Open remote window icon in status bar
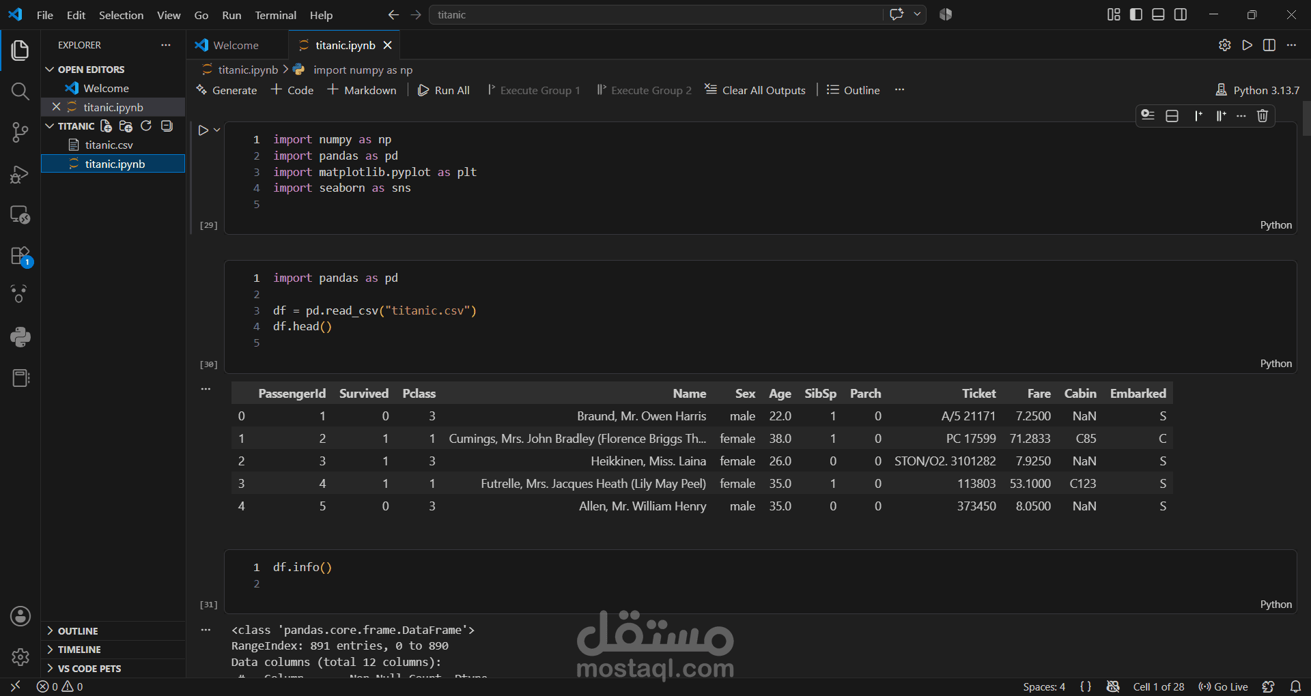This screenshot has width=1311, height=696. coord(15,686)
